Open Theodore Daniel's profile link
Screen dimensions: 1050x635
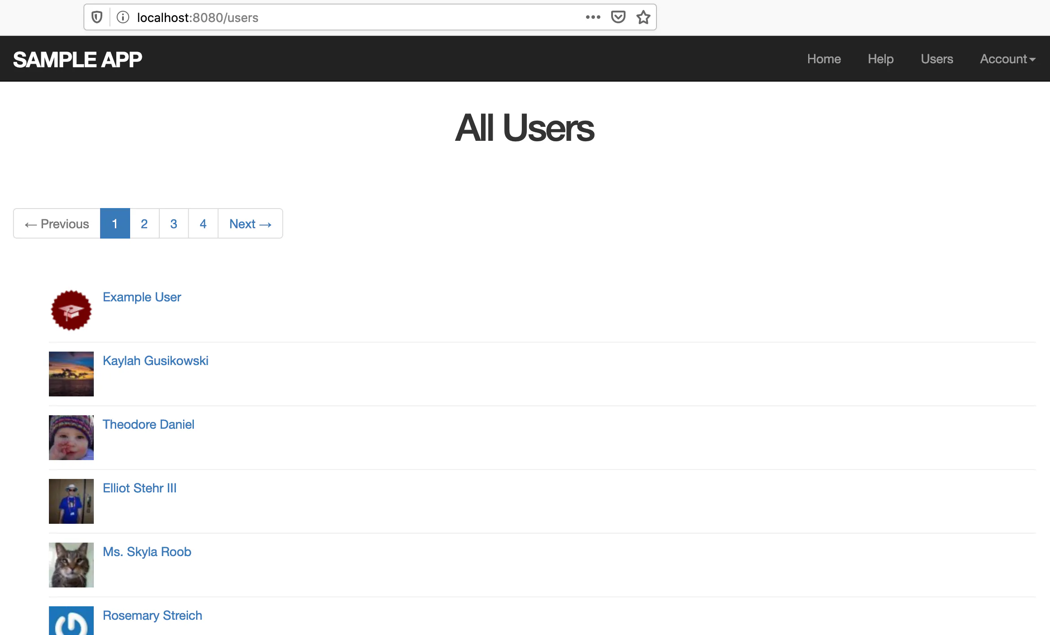(149, 424)
